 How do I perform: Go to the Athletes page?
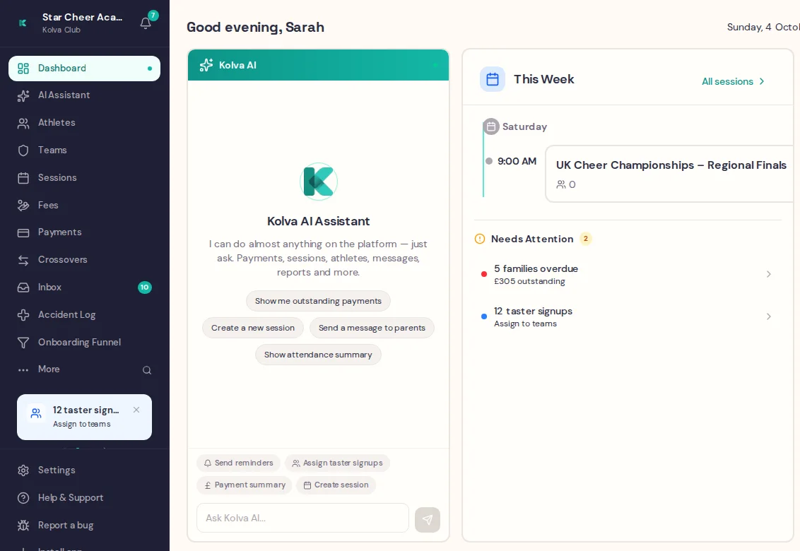84,123
